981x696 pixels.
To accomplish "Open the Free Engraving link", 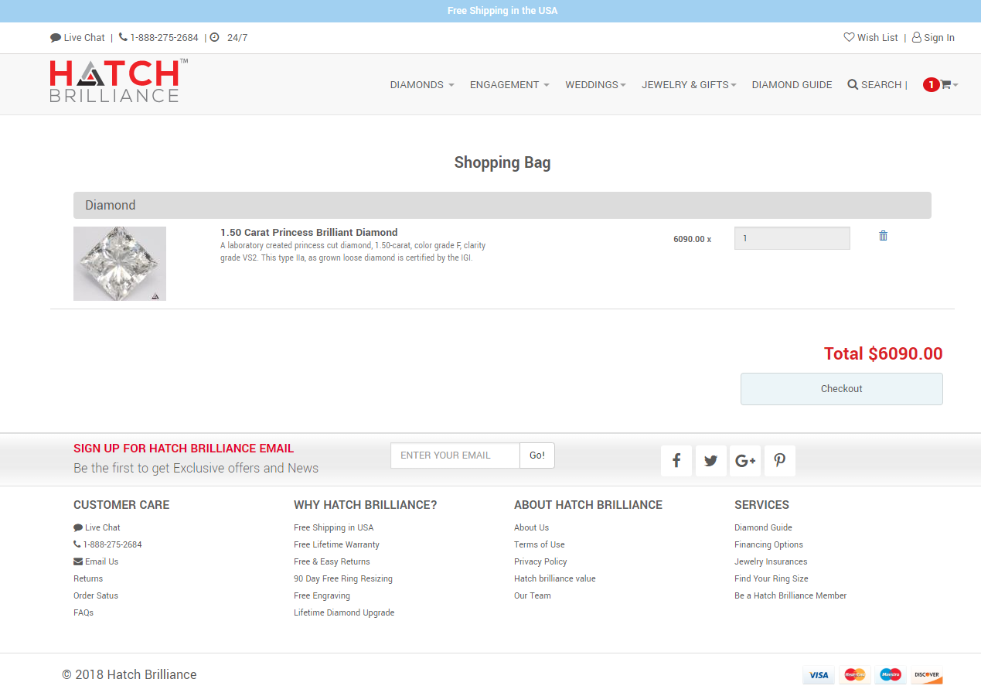I will pyautogui.click(x=322, y=595).
